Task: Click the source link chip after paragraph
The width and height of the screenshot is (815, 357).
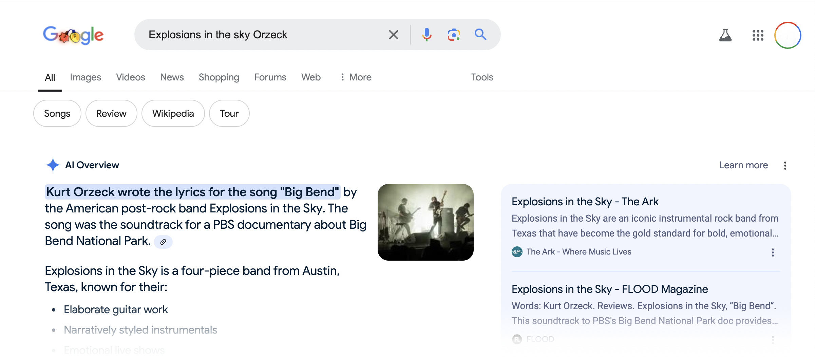Action: point(163,242)
